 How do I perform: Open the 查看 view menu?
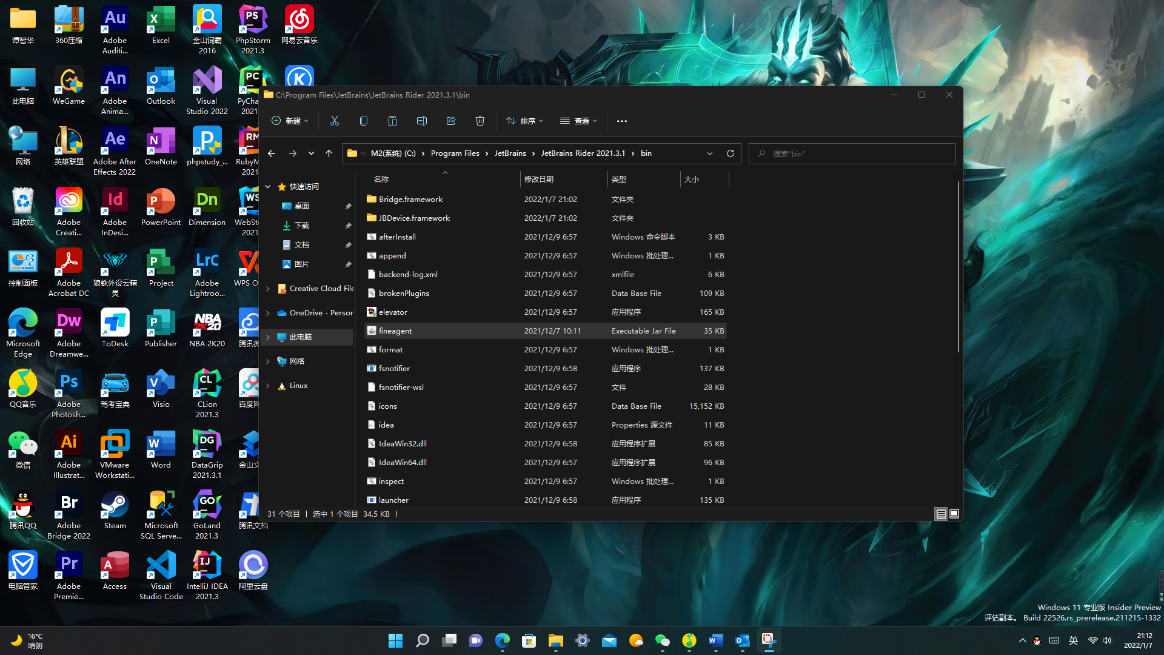[578, 121]
